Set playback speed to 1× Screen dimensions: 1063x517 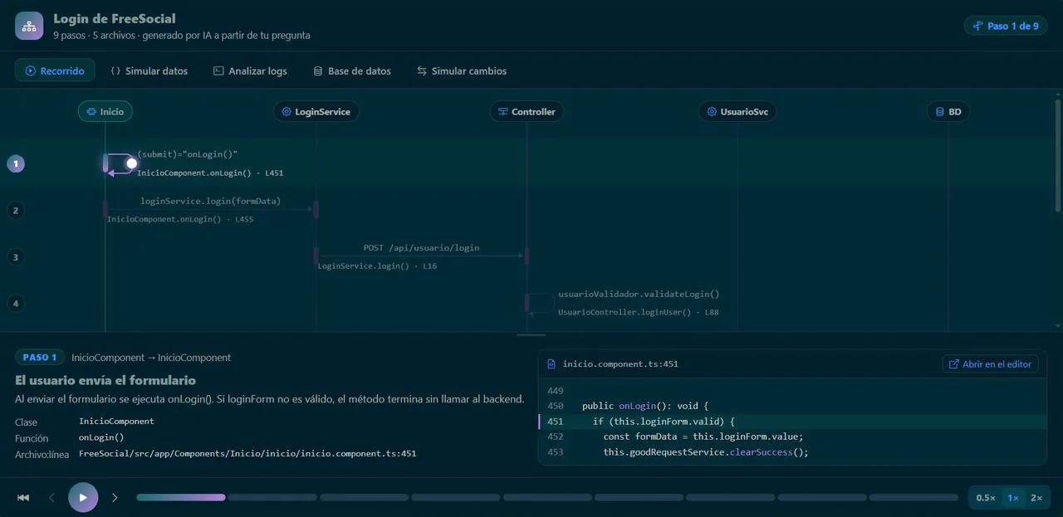click(x=1013, y=497)
